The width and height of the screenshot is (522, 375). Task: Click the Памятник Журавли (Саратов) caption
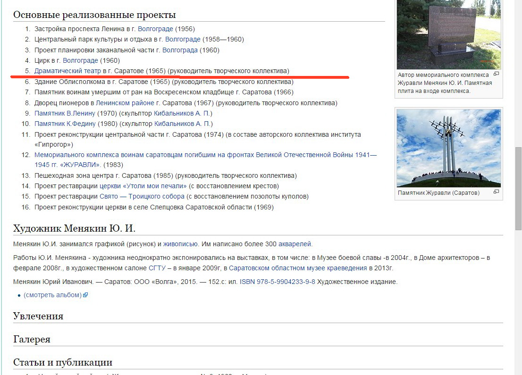click(438, 193)
